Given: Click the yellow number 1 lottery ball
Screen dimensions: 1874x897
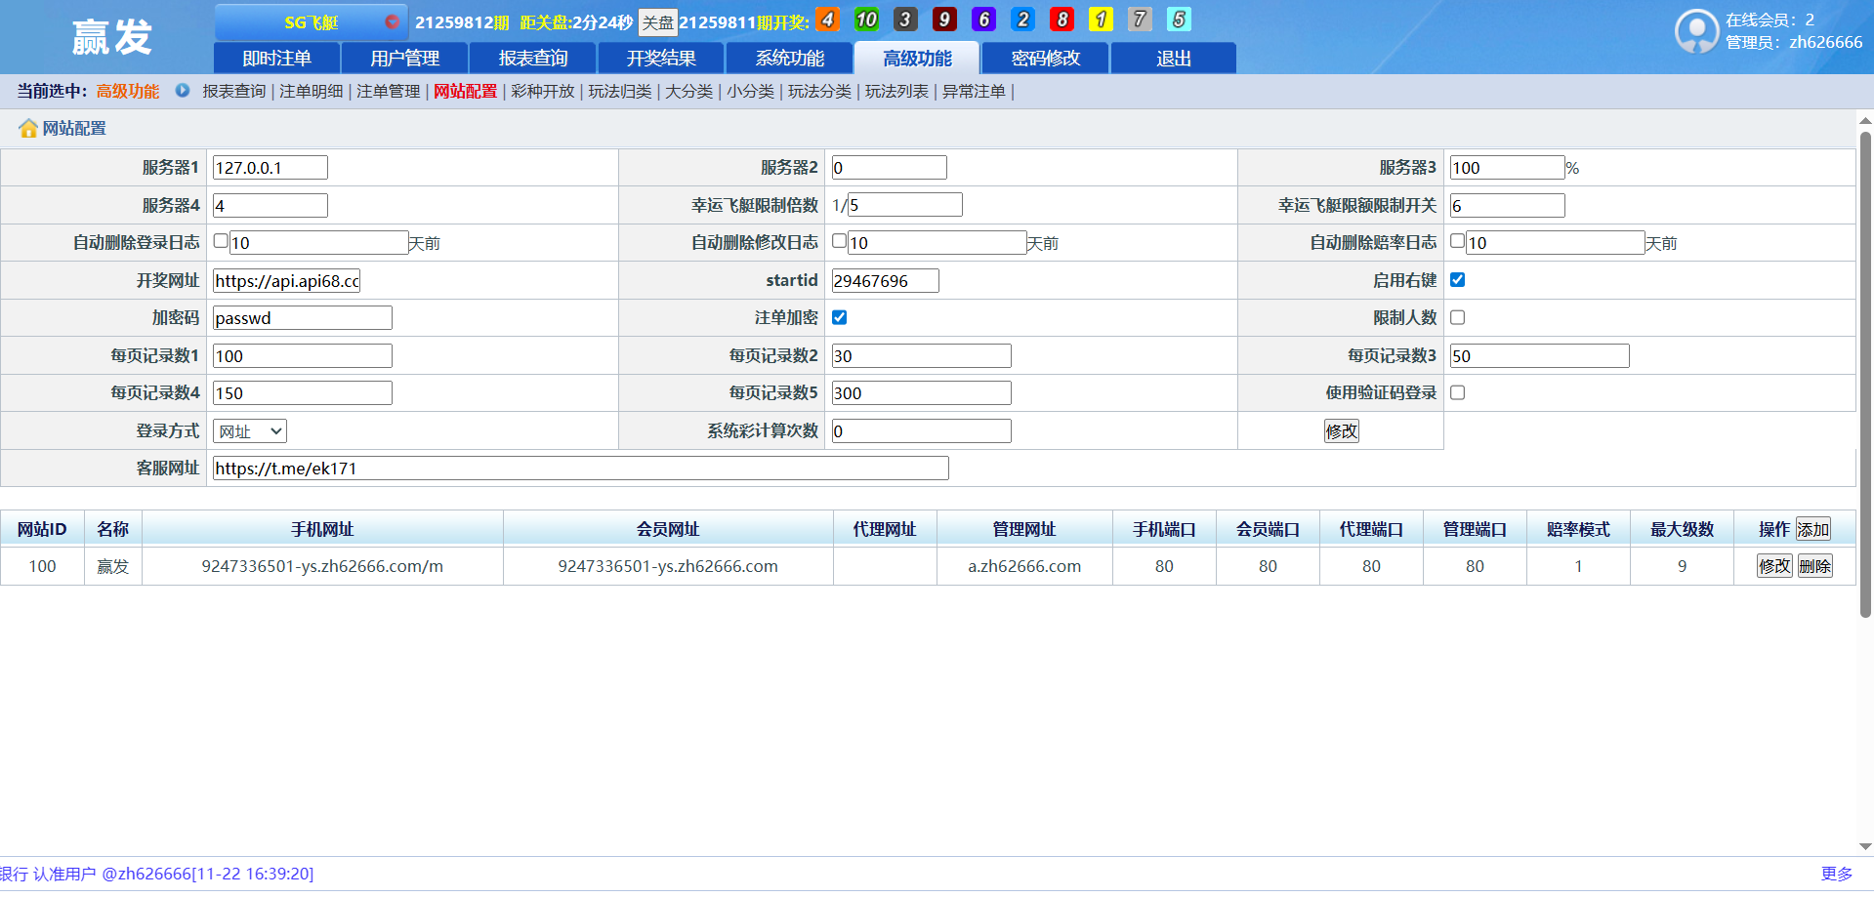Looking at the screenshot, I should pyautogui.click(x=1101, y=20).
